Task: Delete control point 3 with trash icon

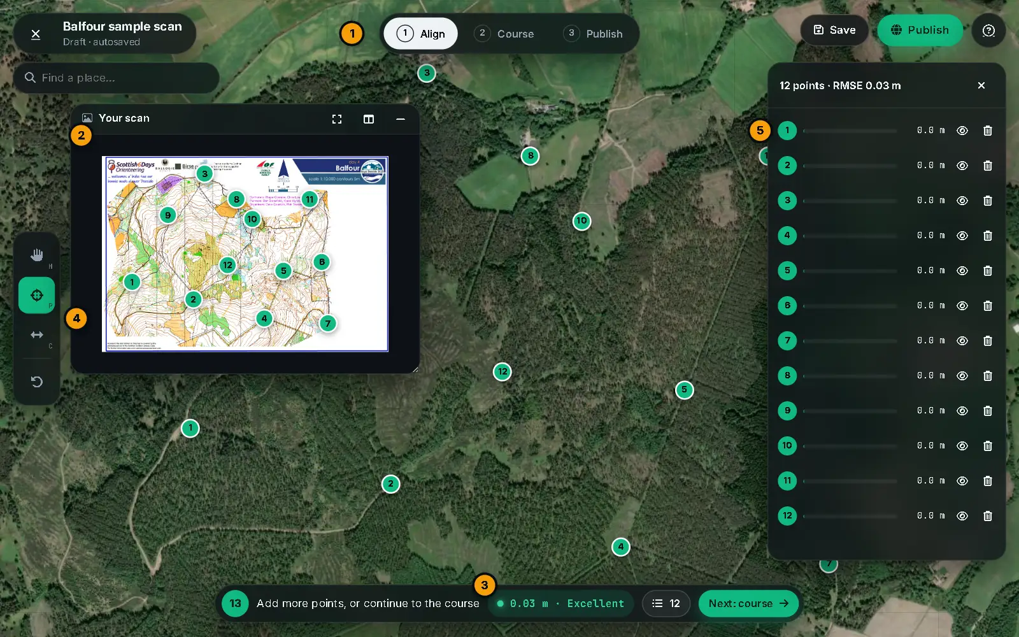Action: pos(988,201)
